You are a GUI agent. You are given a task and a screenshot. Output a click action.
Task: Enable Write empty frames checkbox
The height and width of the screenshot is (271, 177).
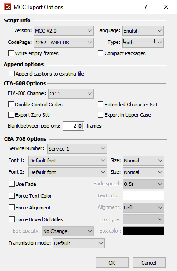pos(11,53)
